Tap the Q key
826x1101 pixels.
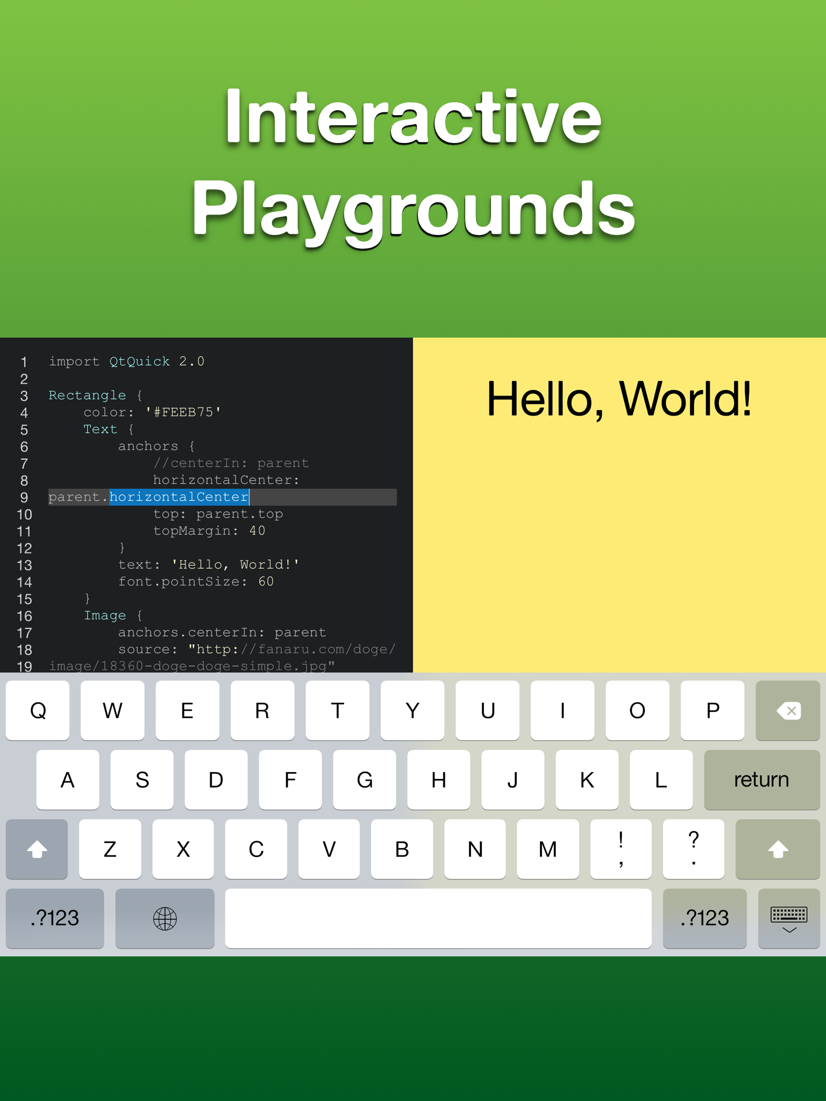[38, 711]
